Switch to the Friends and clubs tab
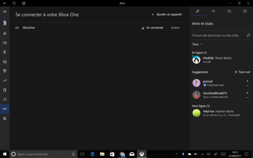Image resolution: width=253 pixels, height=158 pixels. (198, 12)
